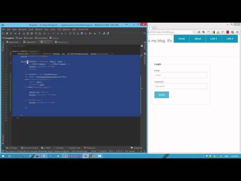Click the Undo toolbar icon
241x181 pixels.
15,34
